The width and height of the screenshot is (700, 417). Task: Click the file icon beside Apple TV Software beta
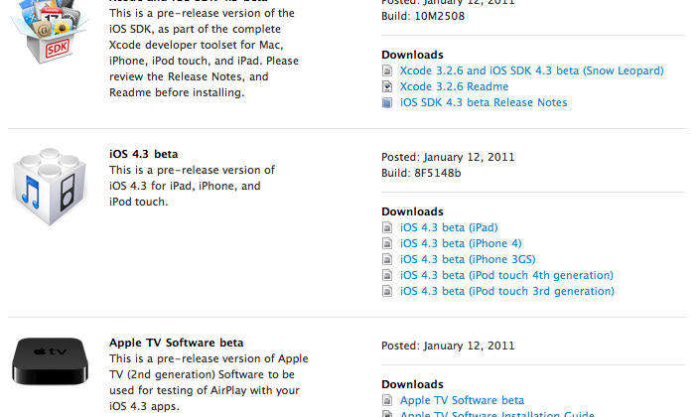(x=387, y=401)
